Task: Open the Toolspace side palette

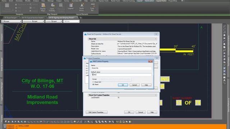Action: 1,37
